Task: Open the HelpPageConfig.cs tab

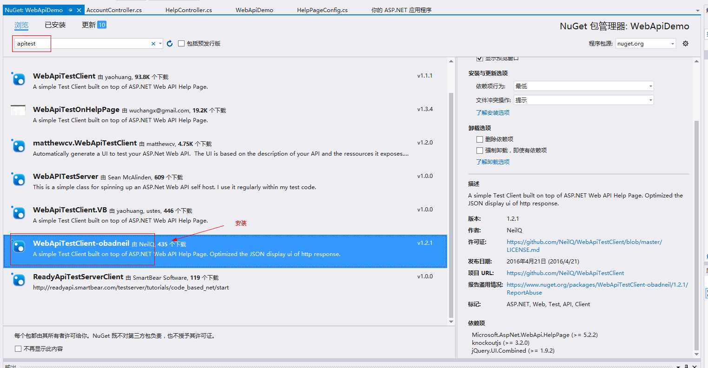Action: (322, 10)
